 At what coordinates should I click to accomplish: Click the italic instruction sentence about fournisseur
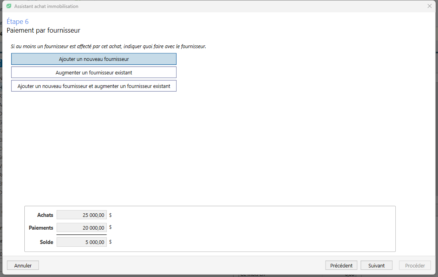click(108, 46)
